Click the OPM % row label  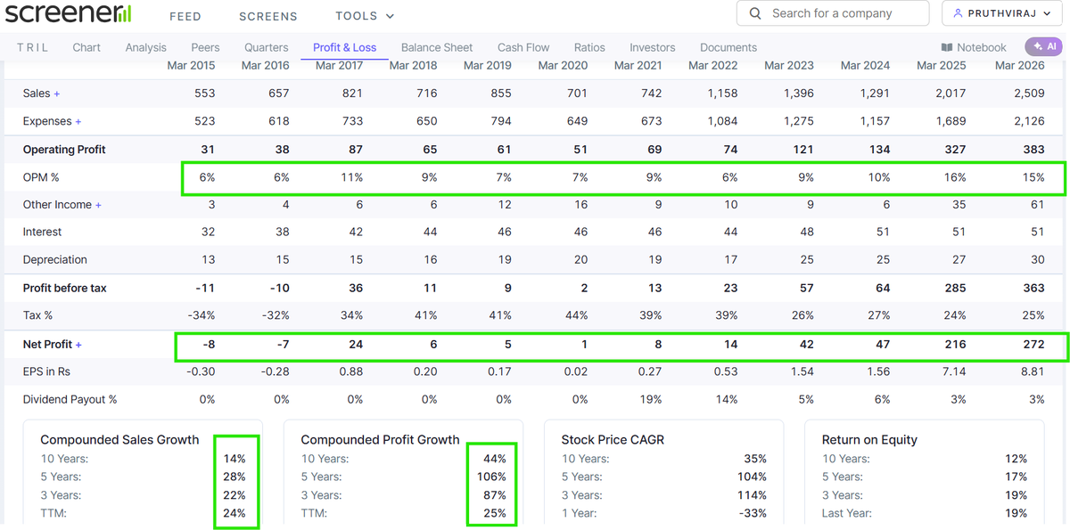click(41, 177)
